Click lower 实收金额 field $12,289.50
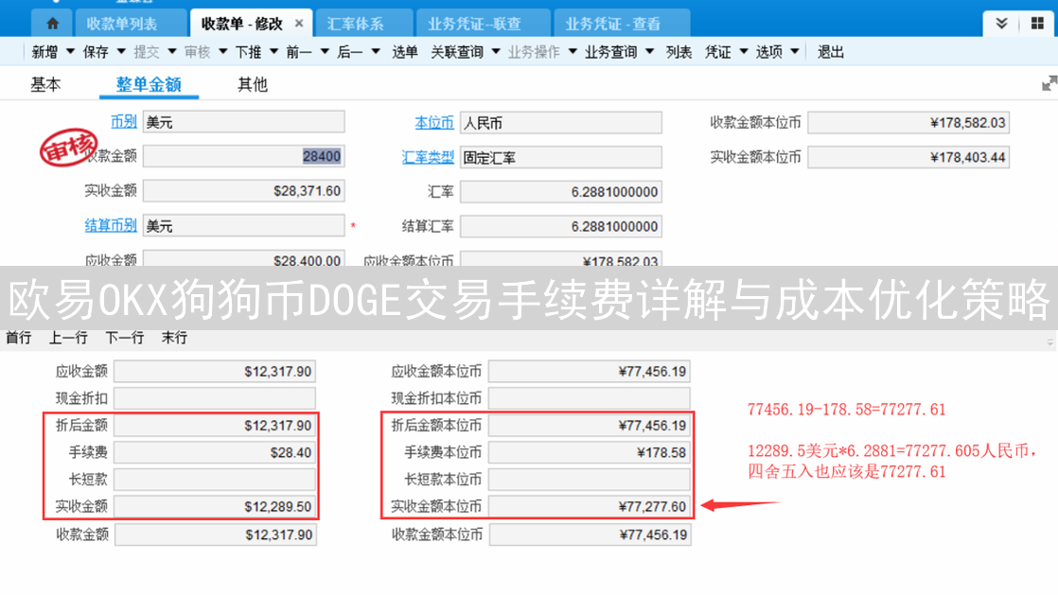Viewport: 1058px width, 595px height. pos(215,506)
